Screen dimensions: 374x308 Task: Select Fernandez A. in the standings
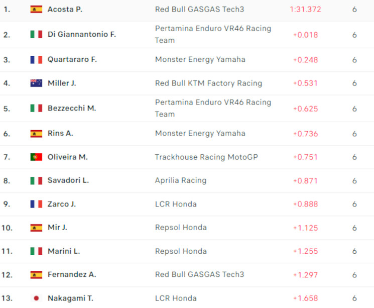click(72, 274)
